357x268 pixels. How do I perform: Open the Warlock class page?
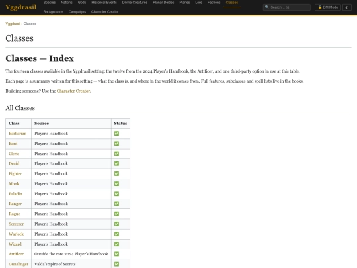pos(16,234)
